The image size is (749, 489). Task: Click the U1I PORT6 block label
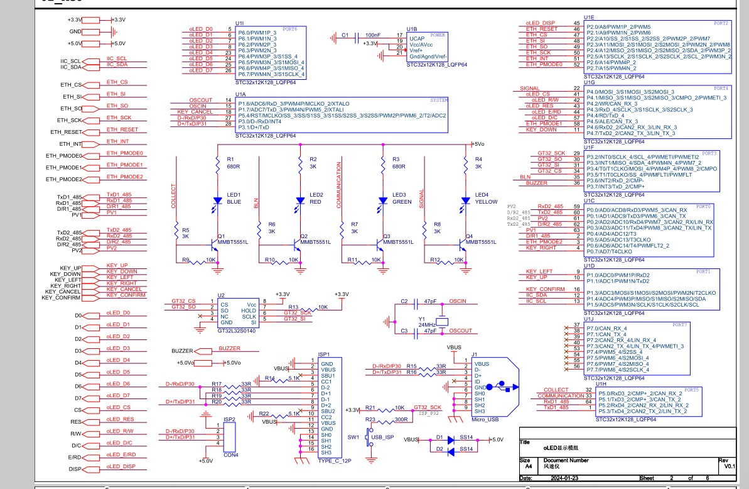tap(289, 29)
